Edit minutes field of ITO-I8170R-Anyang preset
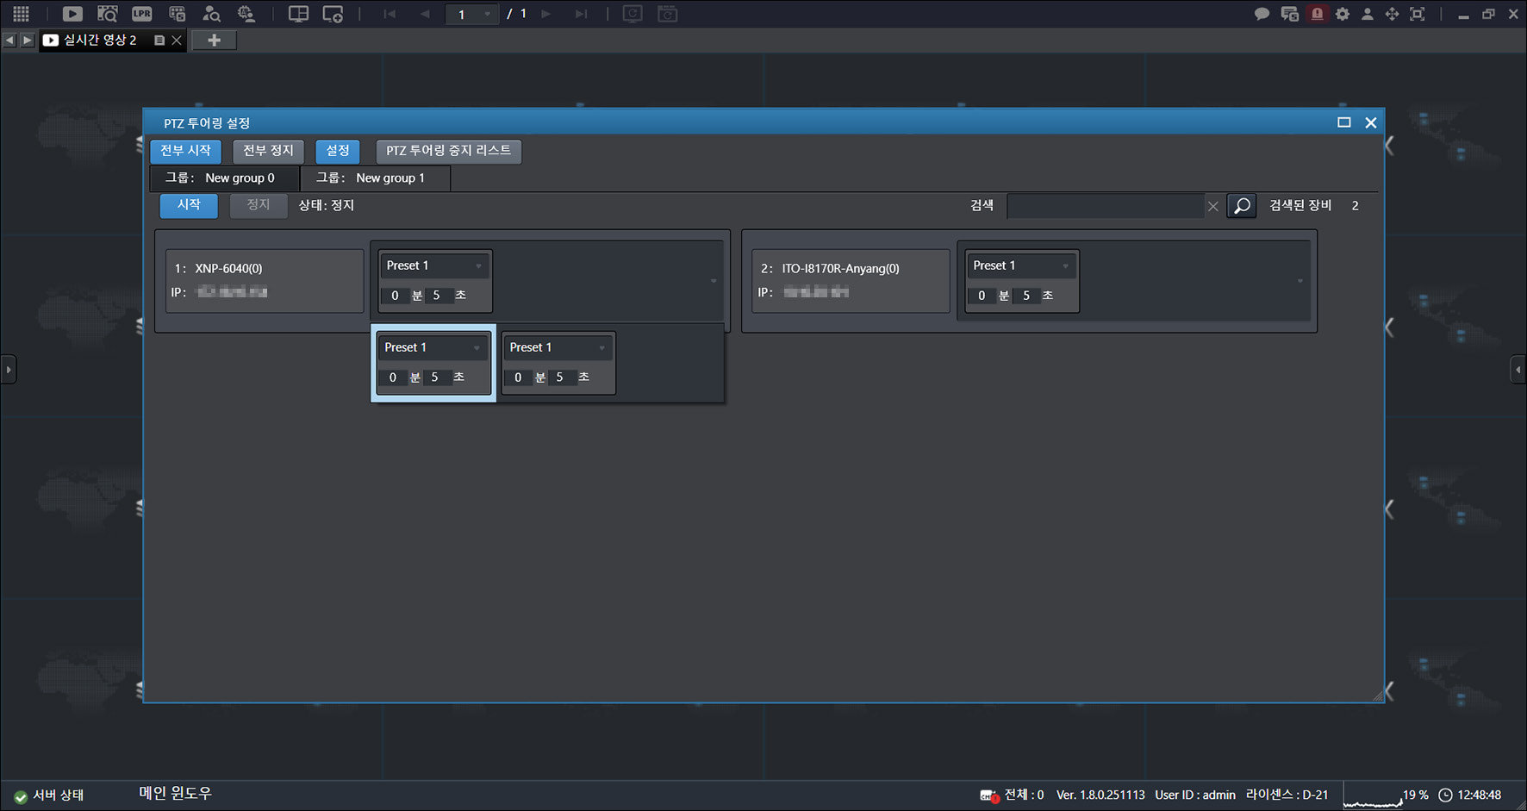Screen dimensions: 1527x811 pos(982,296)
